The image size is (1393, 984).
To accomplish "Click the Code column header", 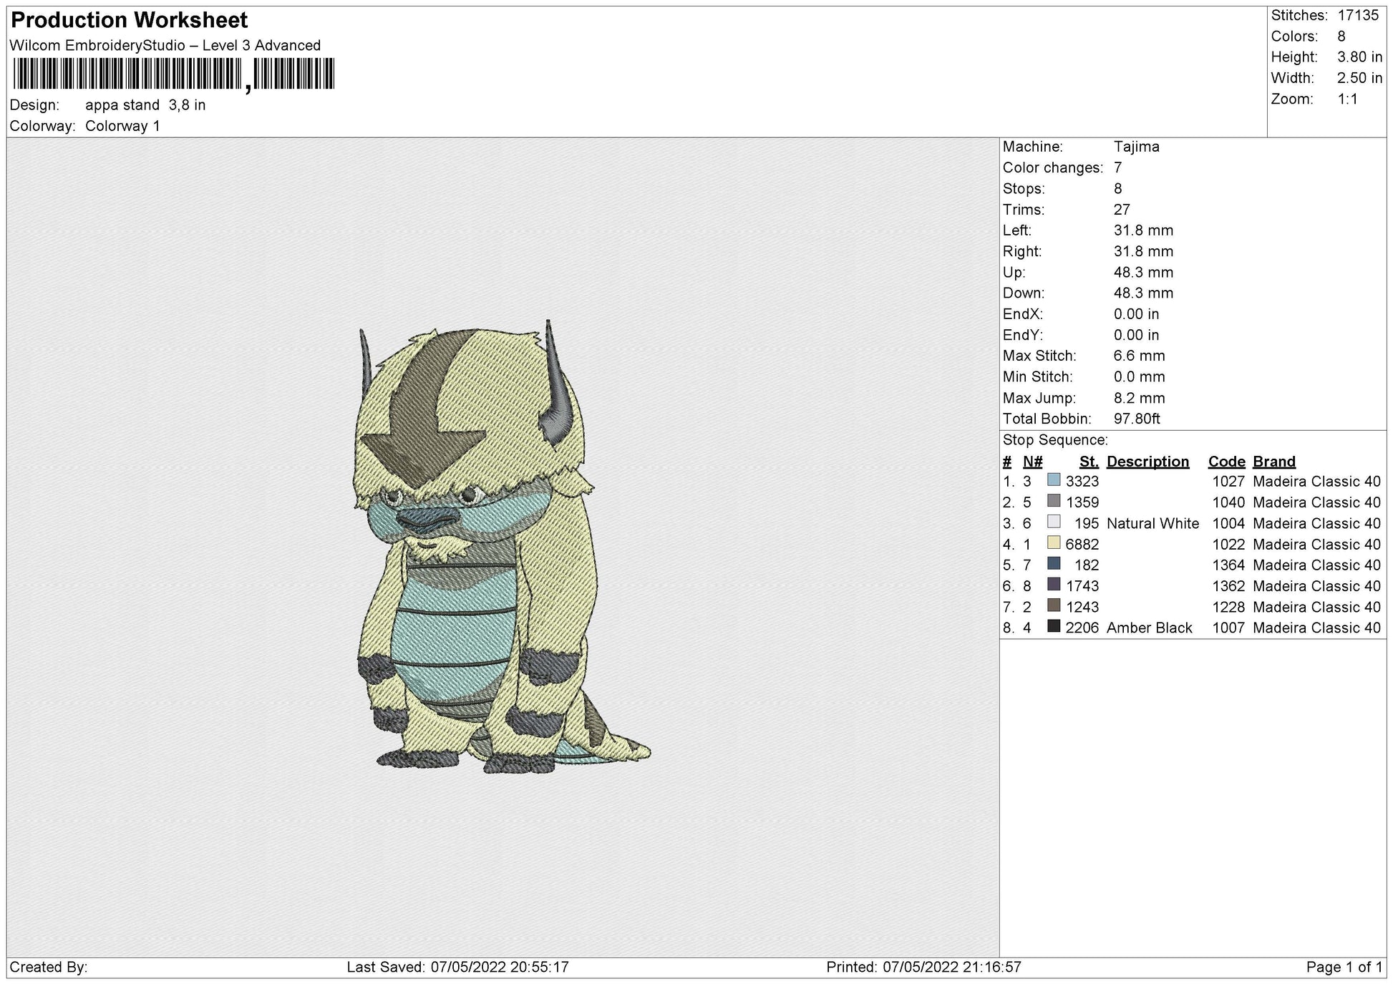I will pos(1225,462).
